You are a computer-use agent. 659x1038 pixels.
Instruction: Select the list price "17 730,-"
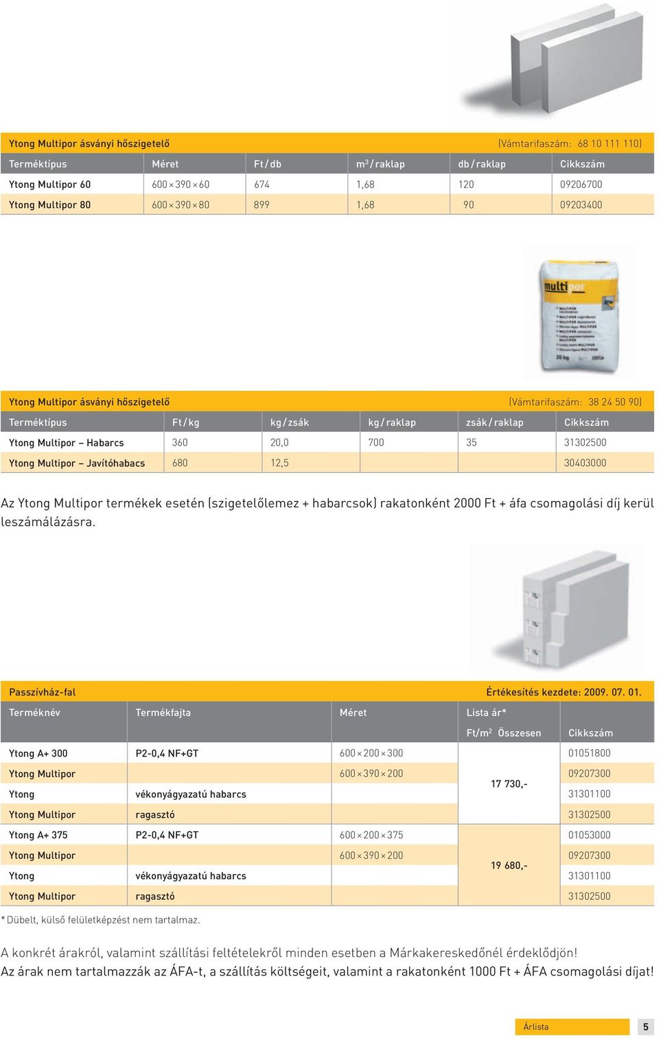[x=509, y=784]
